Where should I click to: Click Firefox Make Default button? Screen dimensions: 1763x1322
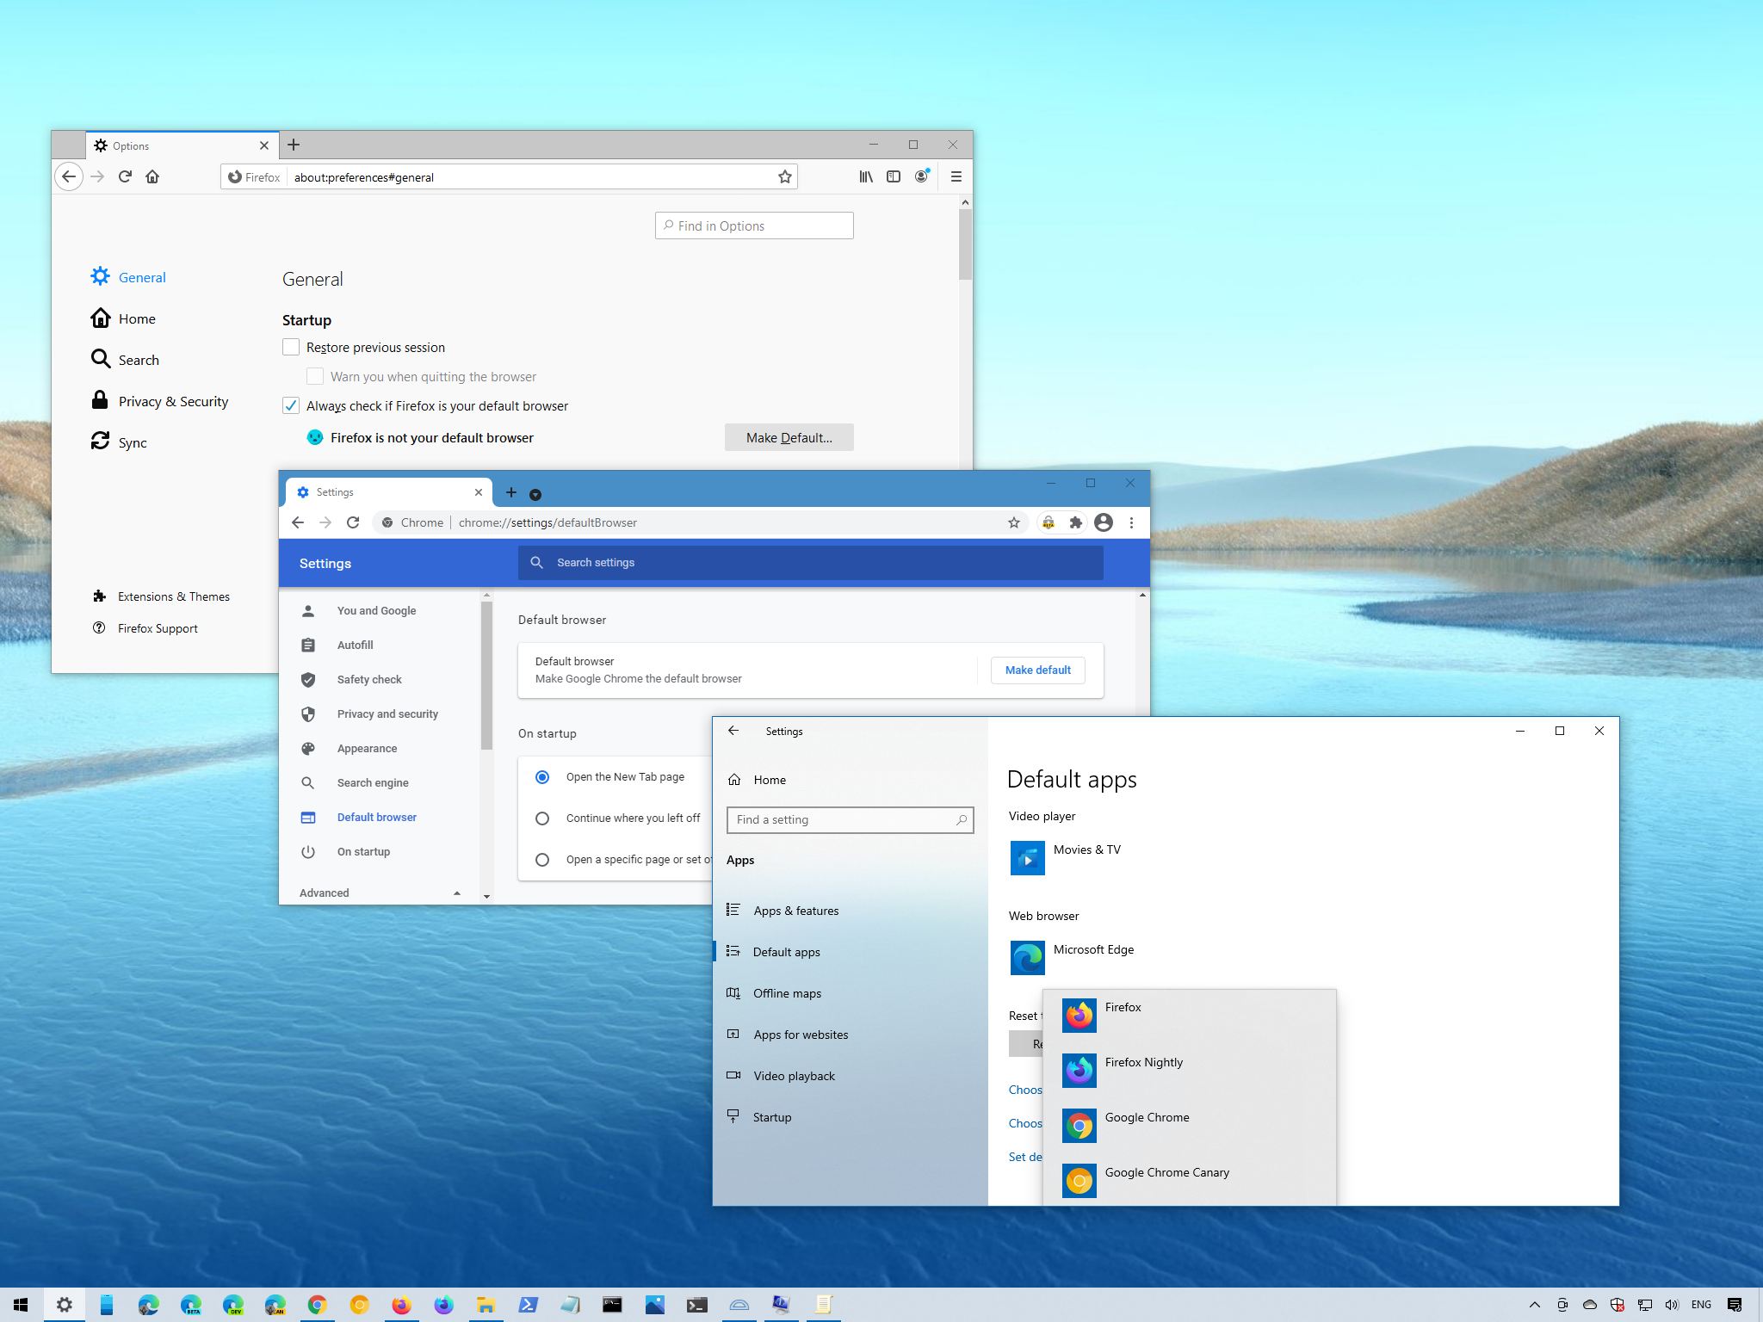coord(789,437)
